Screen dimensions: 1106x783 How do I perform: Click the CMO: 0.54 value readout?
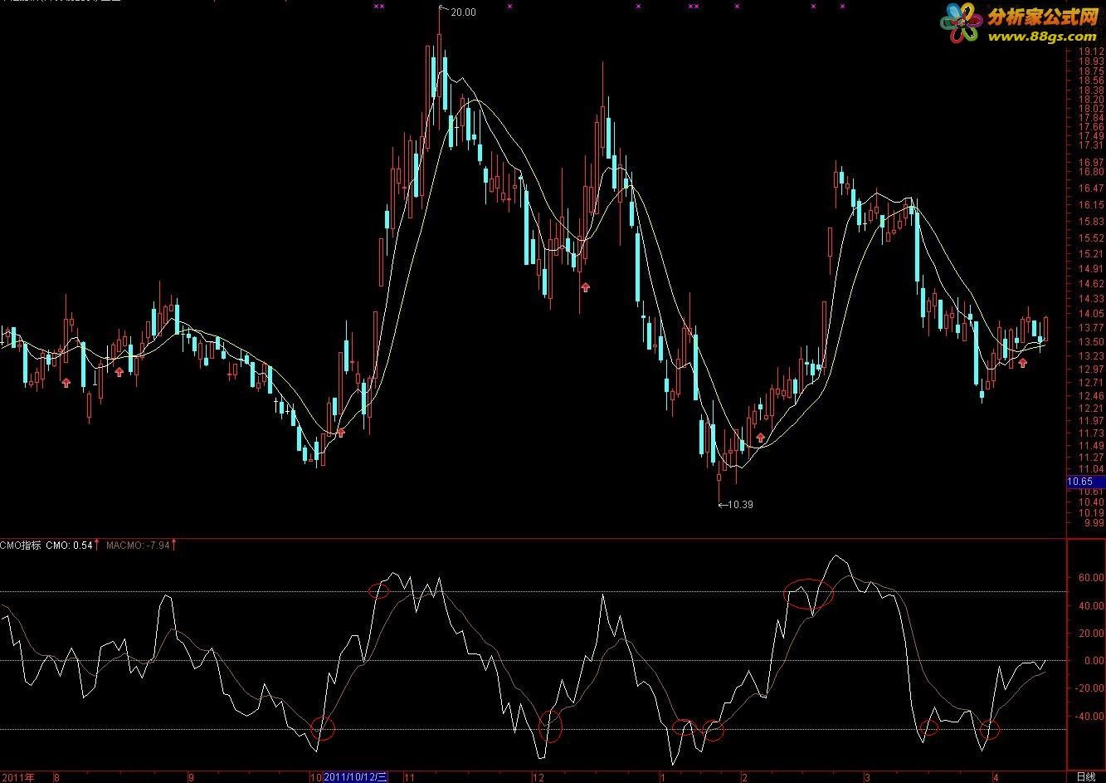(69, 546)
